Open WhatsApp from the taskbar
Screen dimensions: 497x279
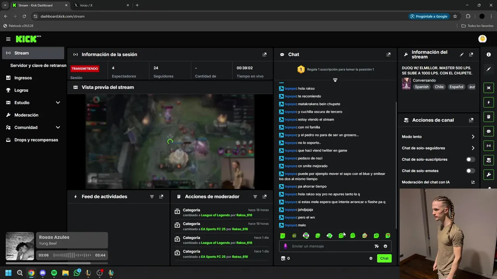pyautogui.click(x=77, y=273)
